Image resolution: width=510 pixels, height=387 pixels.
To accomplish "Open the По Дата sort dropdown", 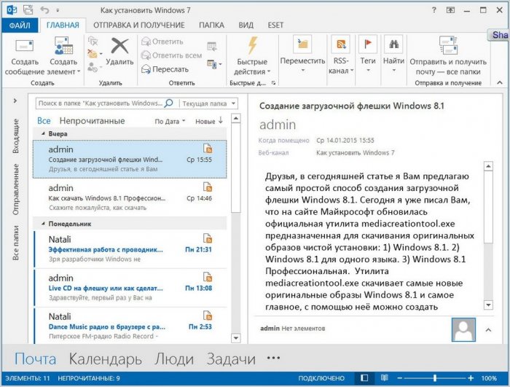I will coord(170,121).
